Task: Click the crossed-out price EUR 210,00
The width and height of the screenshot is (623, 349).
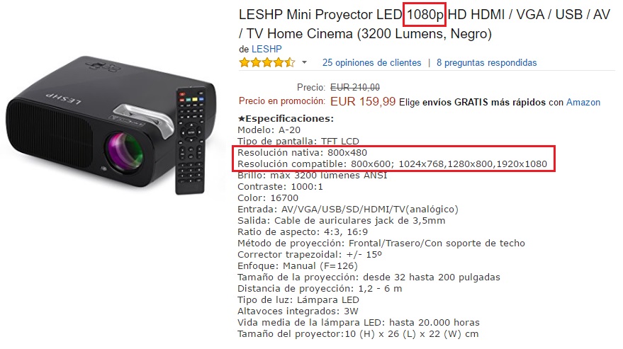Action: (355, 87)
